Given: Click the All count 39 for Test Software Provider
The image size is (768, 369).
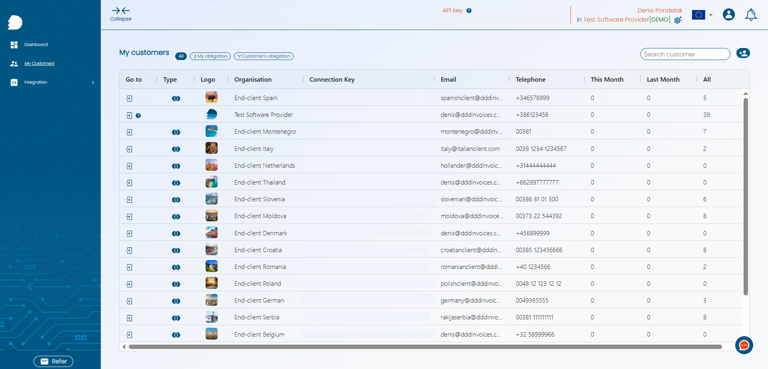Looking at the screenshot, I should tap(706, 115).
